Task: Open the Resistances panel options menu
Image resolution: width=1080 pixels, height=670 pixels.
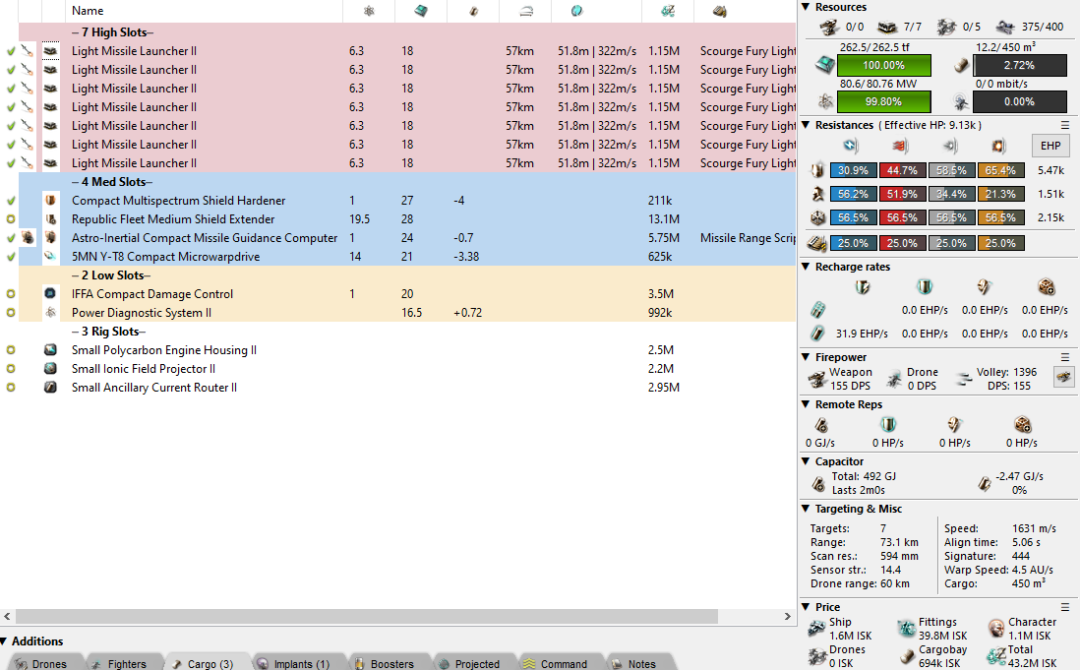Action: click(x=1065, y=125)
